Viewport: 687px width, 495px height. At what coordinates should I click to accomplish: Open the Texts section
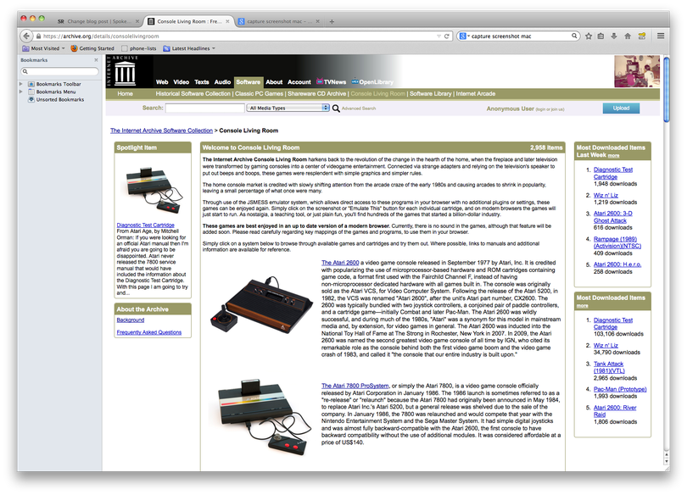202,82
